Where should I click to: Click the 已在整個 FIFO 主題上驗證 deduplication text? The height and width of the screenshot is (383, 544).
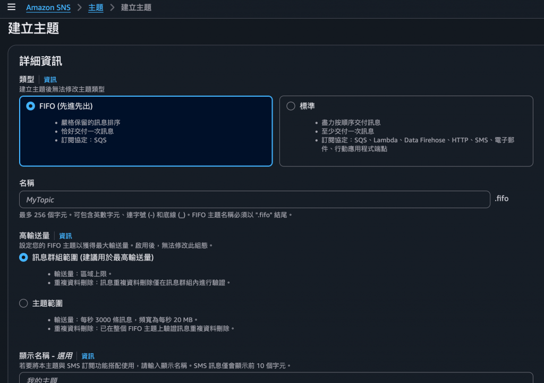[x=143, y=328]
